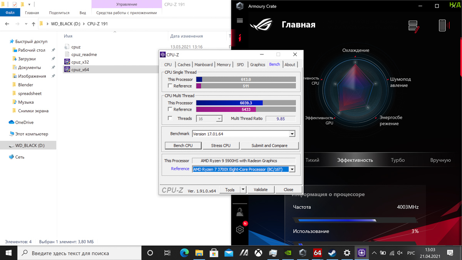
Task: Open NVIDIA GeForce Experience from taskbar
Action: pyautogui.click(x=288, y=253)
